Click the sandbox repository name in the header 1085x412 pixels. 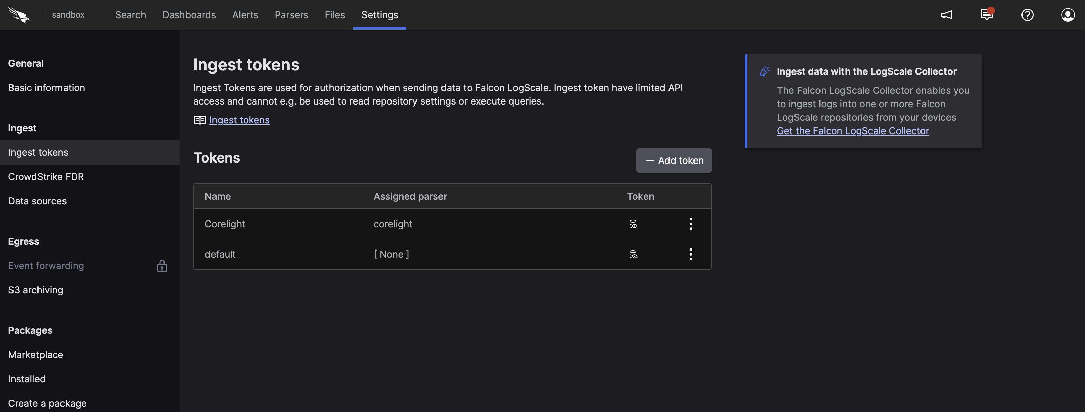coord(68,15)
